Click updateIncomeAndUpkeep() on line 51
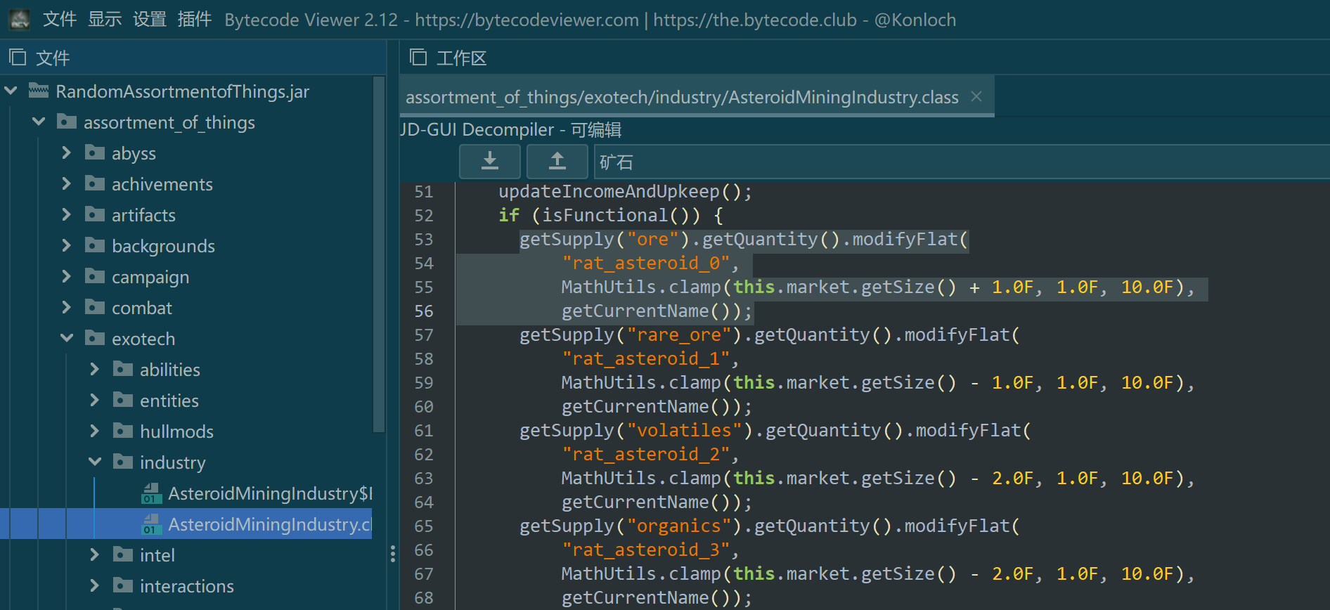Image resolution: width=1330 pixels, height=610 pixels. coord(619,191)
